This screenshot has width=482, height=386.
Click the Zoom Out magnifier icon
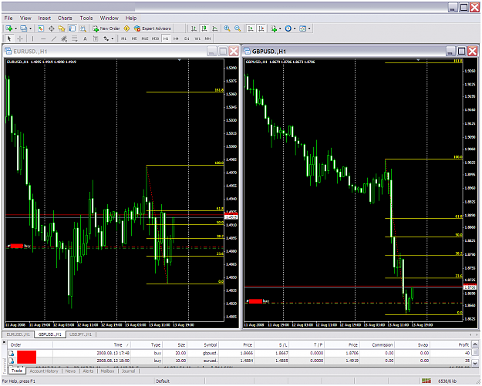(238, 29)
